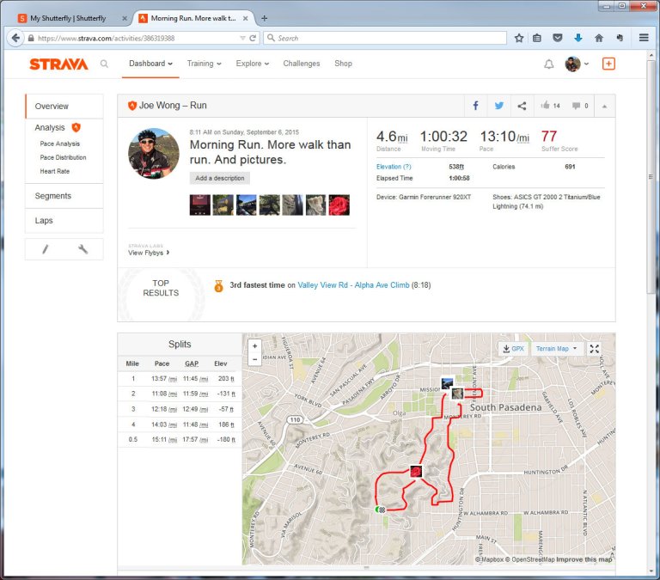Click Add a description button
The image size is (660, 580).
click(x=220, y=178)
